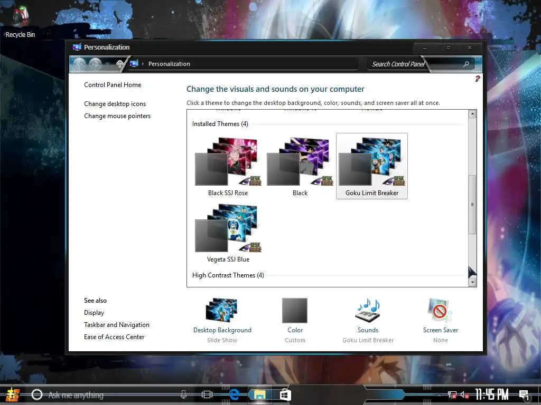Click the theme list scroll down arrow
Viewport: 541px width, 405px height.
(x=472, y=283)
